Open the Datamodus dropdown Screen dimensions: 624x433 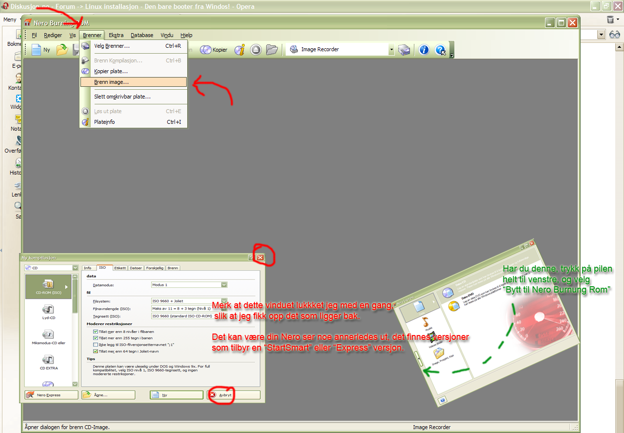(189, 285)
